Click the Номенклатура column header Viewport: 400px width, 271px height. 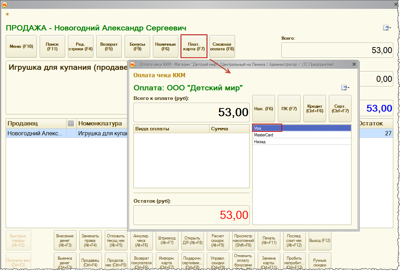pyautogui.click(x=102, y=124)
